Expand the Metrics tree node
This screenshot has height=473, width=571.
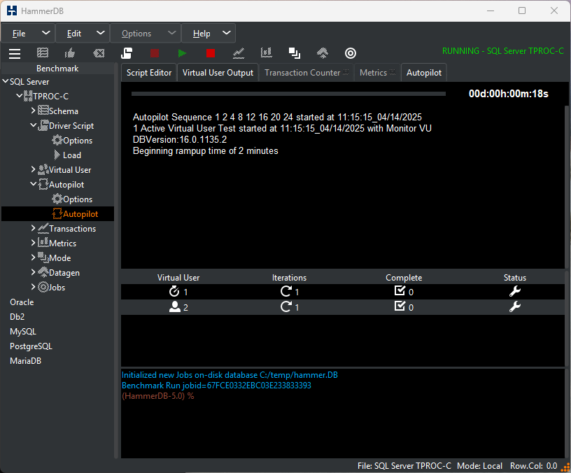tap(33, 243)
